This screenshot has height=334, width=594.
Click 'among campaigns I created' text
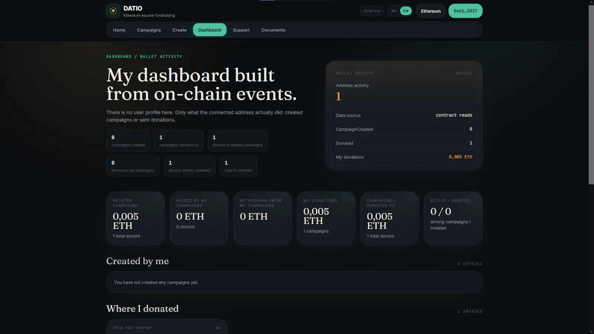[x=450, y=225]
